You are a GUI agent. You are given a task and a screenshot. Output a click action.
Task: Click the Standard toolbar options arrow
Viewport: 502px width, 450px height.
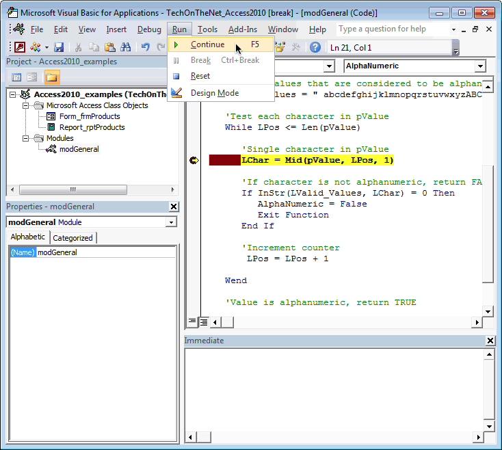tap(456, 48)
